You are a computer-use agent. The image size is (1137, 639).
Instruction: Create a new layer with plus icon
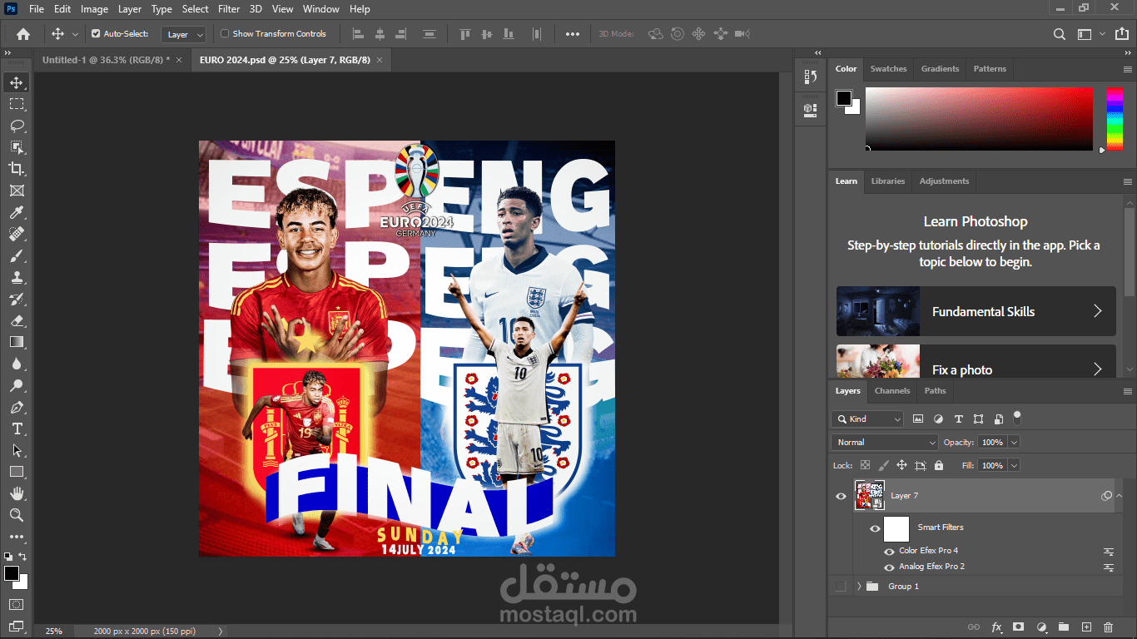1085,627
